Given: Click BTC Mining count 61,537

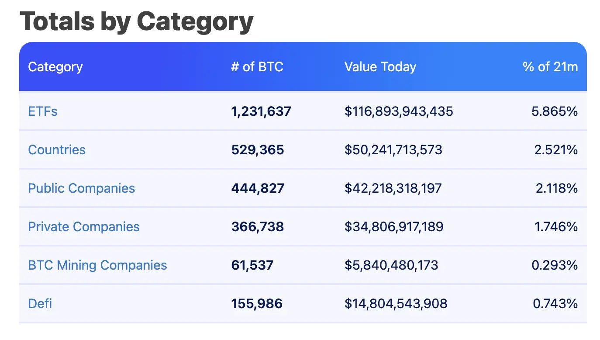Looking at the screenshot, I should click(x=252, y=265).
